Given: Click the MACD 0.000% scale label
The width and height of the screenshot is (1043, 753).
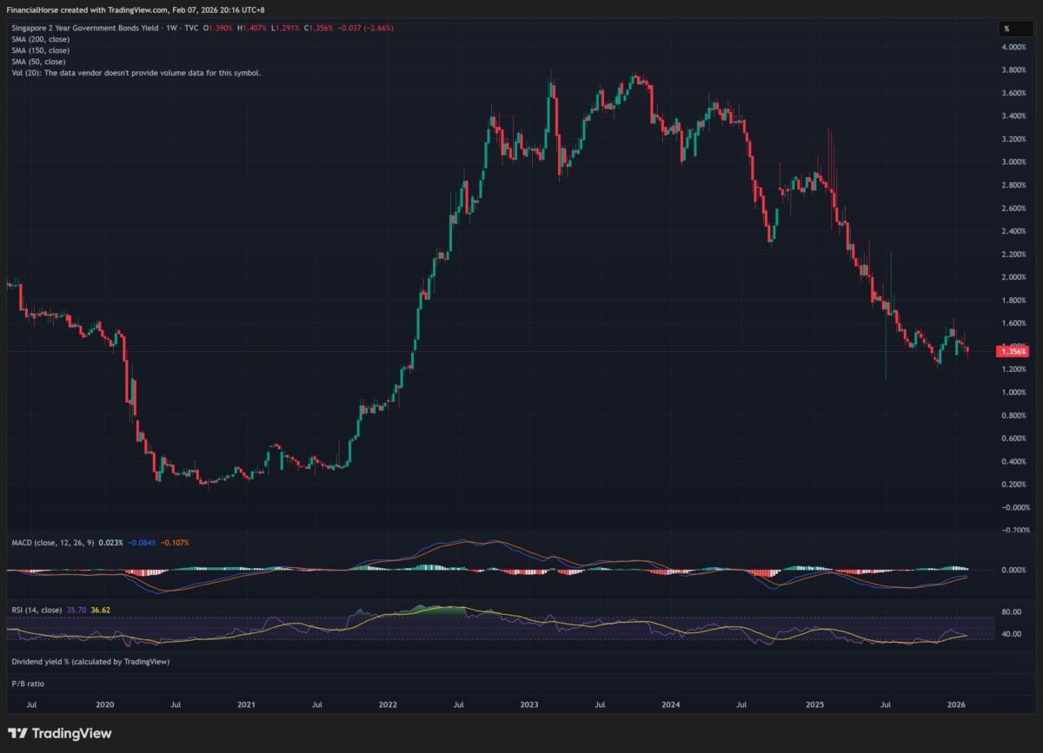Looking at the screenshot, I should pyautogui.click(x=1013, y=570).
